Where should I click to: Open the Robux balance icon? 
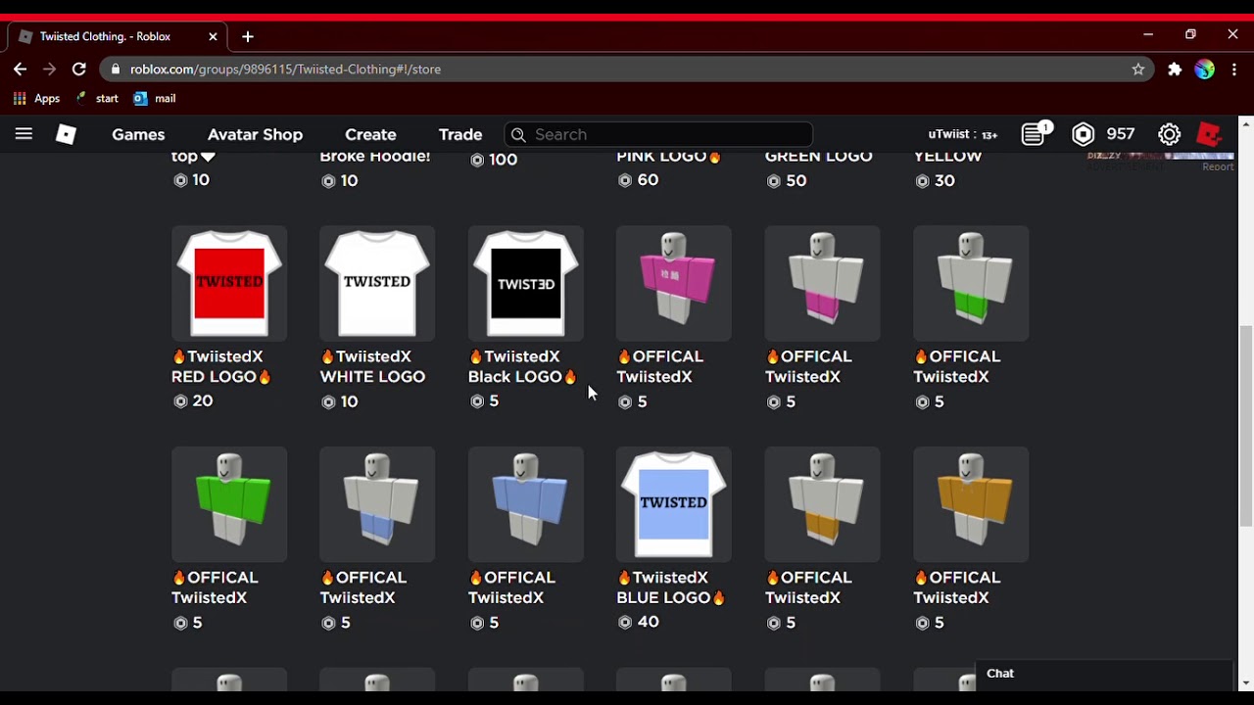(x=1083, y=134)
